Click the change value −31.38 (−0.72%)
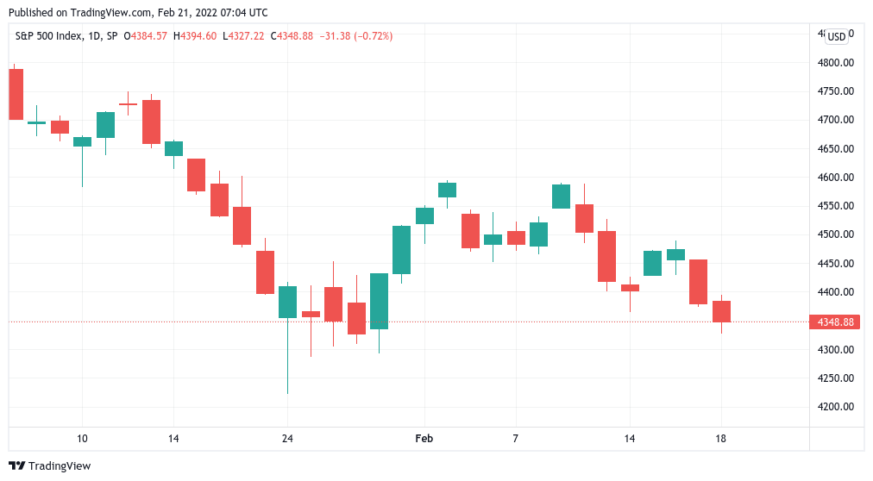The height and width of the screenshot is (481, 873). 355,36
